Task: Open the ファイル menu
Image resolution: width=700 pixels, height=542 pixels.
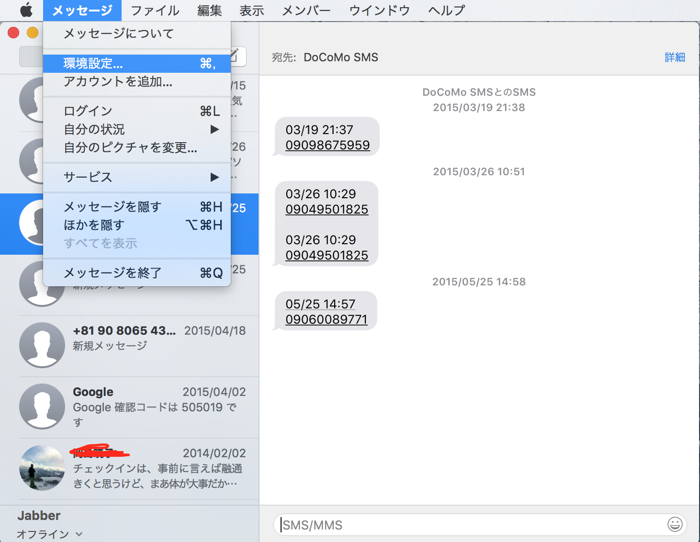Action: coord(155,10)
